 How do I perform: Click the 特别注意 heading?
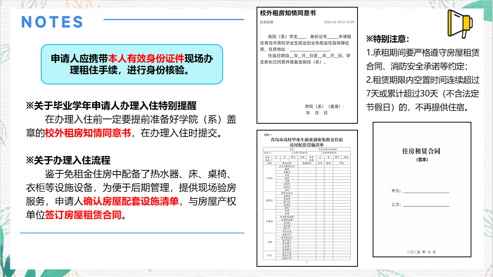(x=387, y=39)
